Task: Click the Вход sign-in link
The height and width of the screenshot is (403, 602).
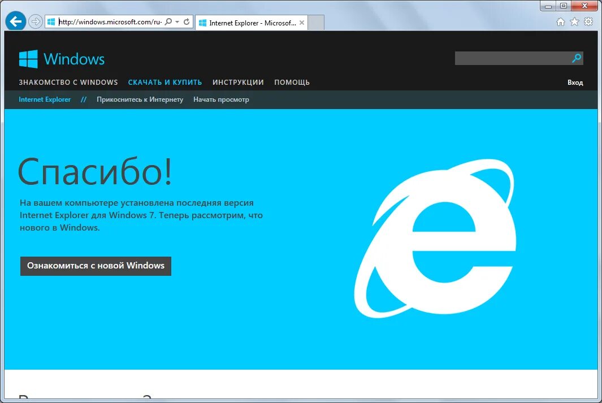Action: pos(575,83)
